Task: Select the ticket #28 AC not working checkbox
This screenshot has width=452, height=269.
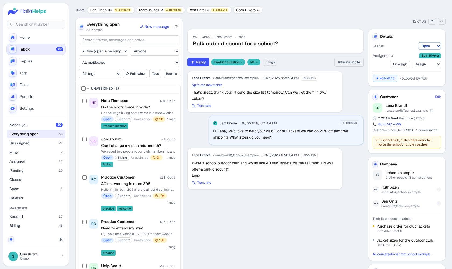Action: (84, 178)
